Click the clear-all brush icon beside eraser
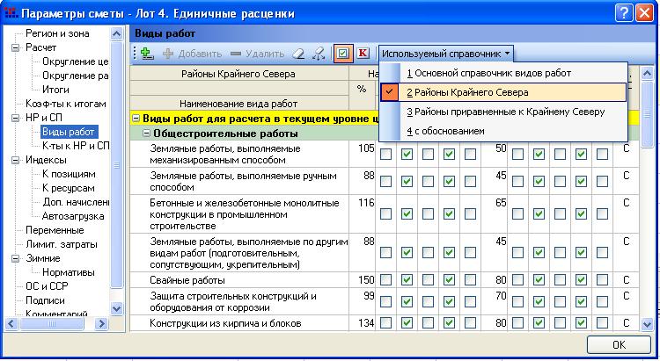 tap(318, 54)
